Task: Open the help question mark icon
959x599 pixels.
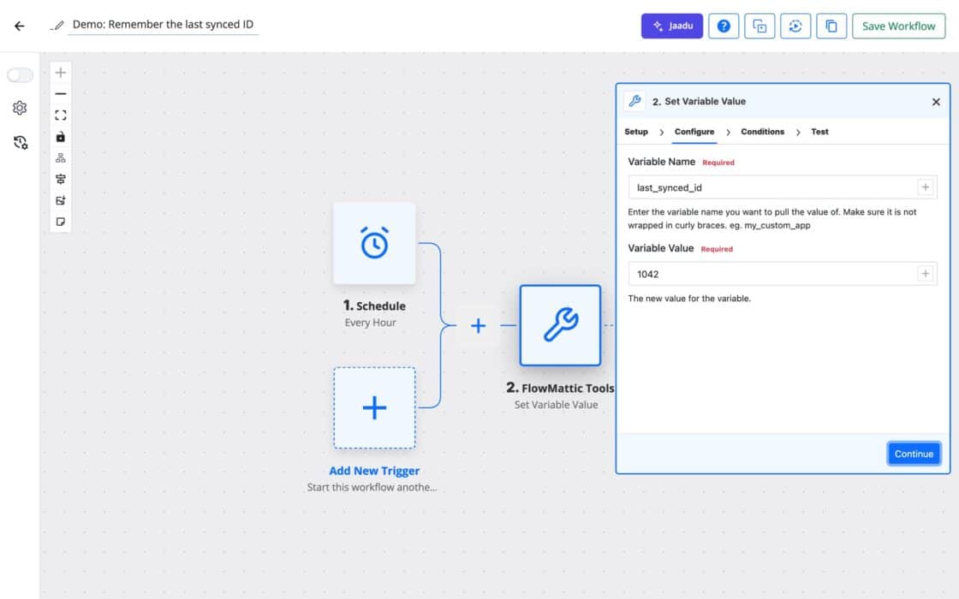Action: [x=724, y=26]
